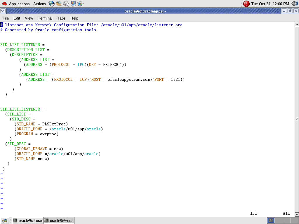Image resolution: width=299 pixels, height=224 pixels.
Task: Launch the web browser globe icon
Action: [51, 3]
